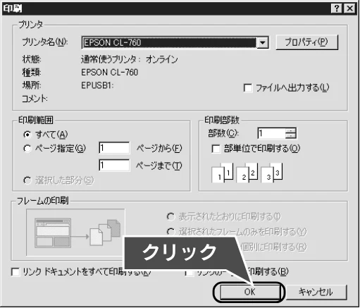
Task: Select 表示されたとおりに印刷する radio
Action: (170, 216)
